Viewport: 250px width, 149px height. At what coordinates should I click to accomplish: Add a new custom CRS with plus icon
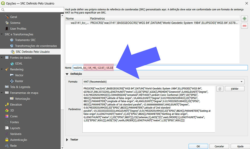tap(244, 19)
